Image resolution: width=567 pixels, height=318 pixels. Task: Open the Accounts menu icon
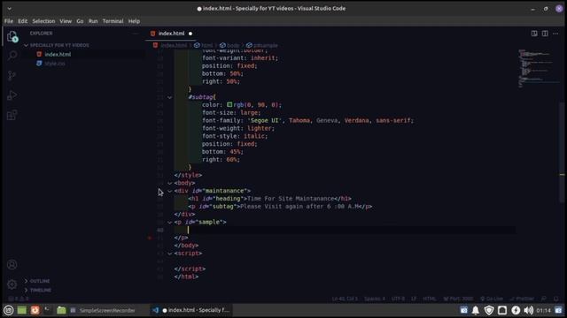click(12, 265)
